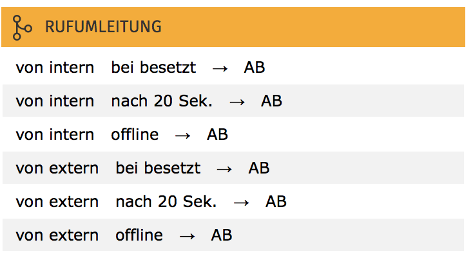
Task: Click the arrow in the intern offline row
Action: point(182,135)
